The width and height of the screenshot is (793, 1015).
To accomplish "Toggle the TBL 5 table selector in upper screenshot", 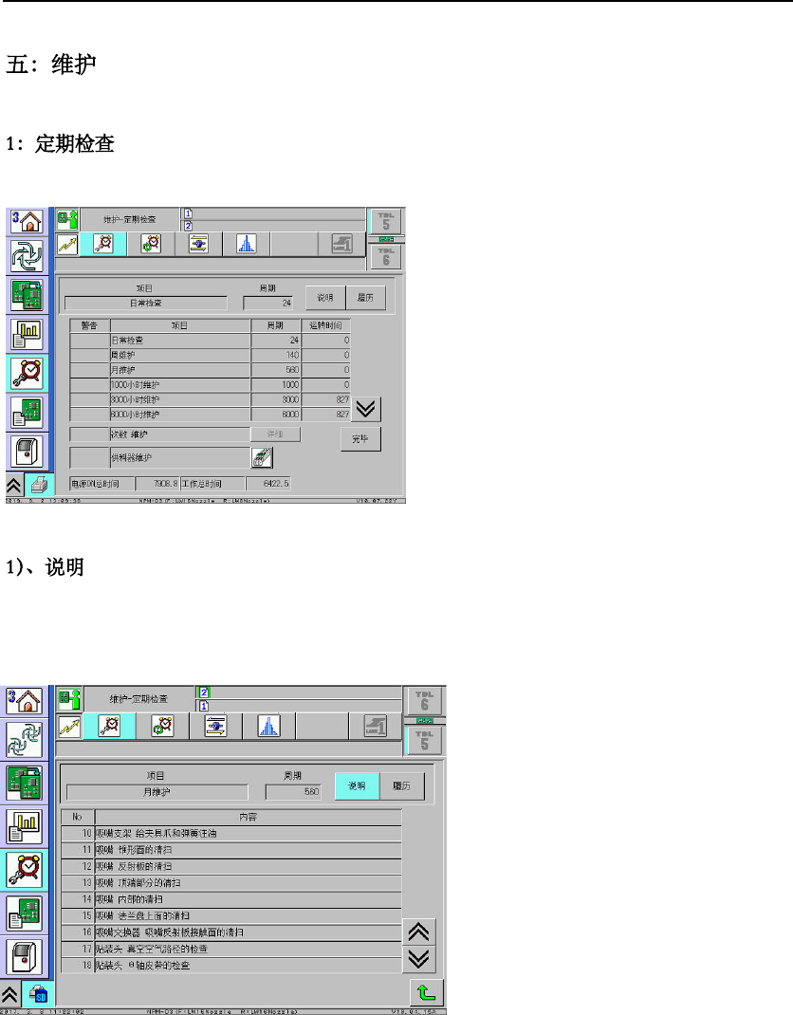I will point(386,222).
